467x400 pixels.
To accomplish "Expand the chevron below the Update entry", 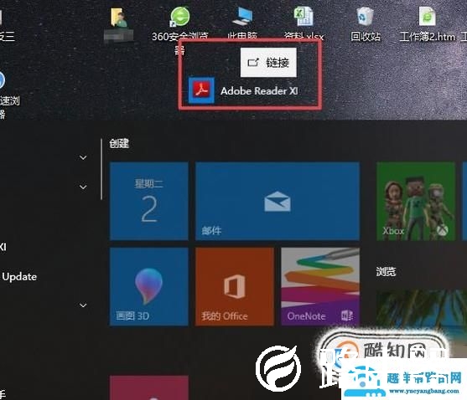I will (x=83, y=305).
